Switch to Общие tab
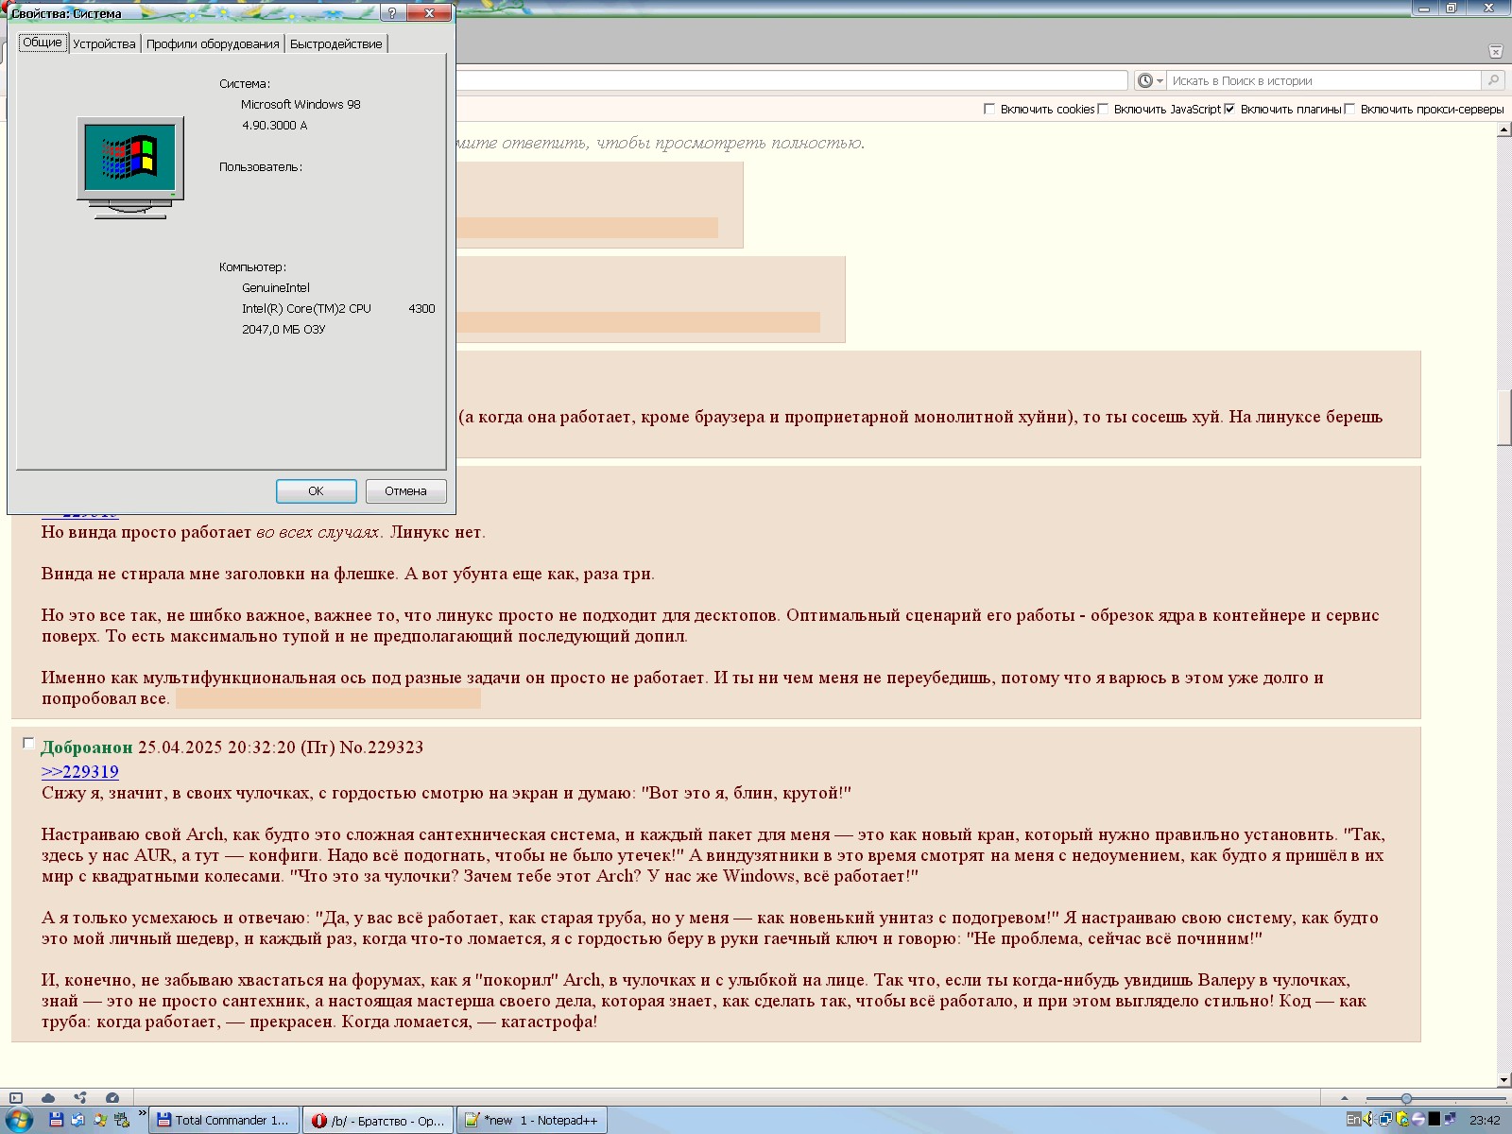 coord(43,43)
